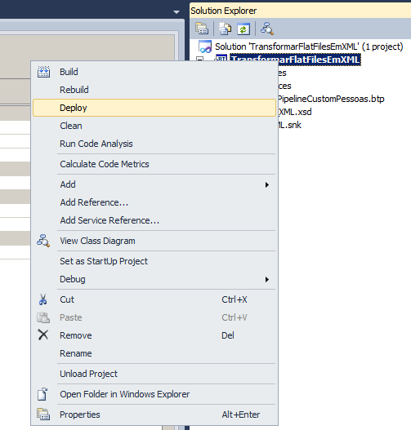Open the Debug submenu

coord(154,279)
